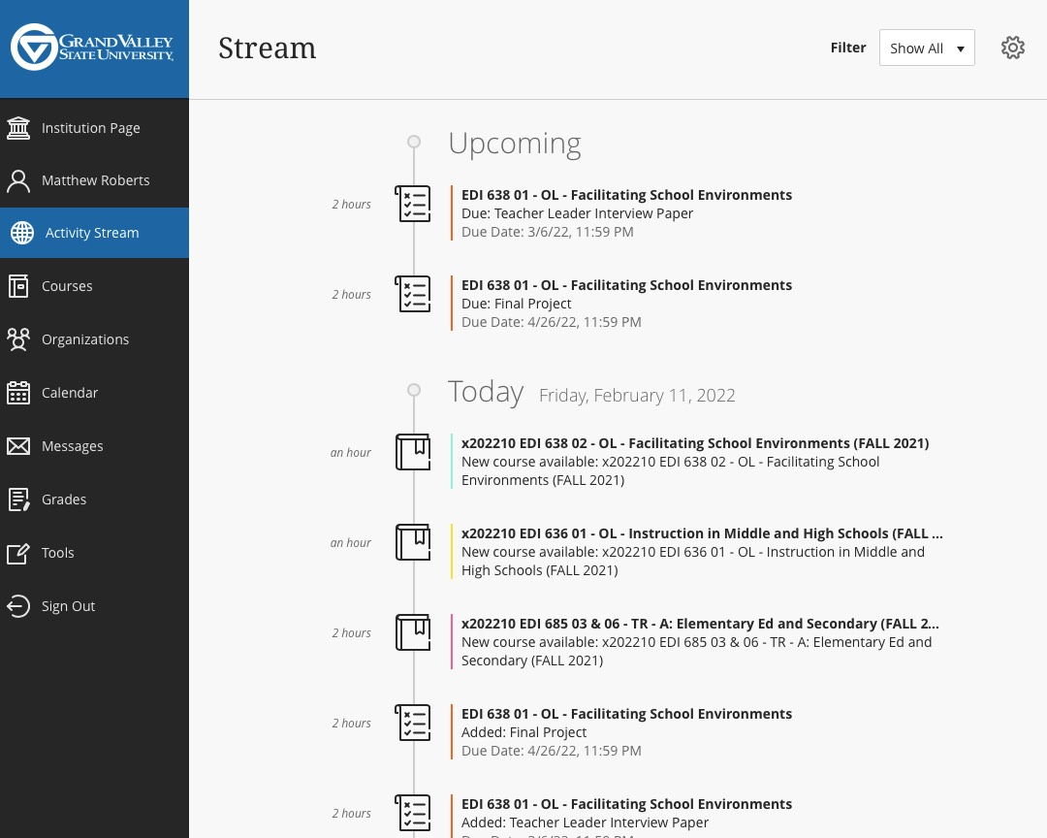Image resolution: width=1047 pixels, height=838 pixels.
Task: Click the EDI 636 01 new course icon
Action: (x=413, y=542)
